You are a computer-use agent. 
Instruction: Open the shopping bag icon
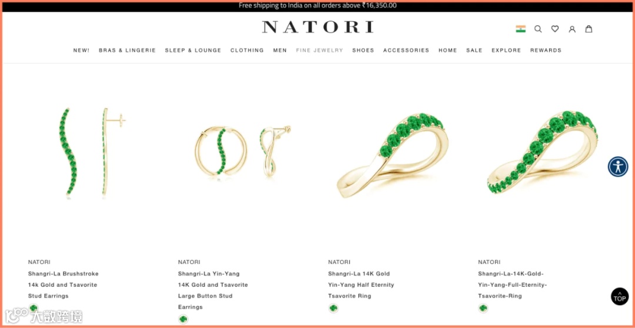(x=589, y=29)
